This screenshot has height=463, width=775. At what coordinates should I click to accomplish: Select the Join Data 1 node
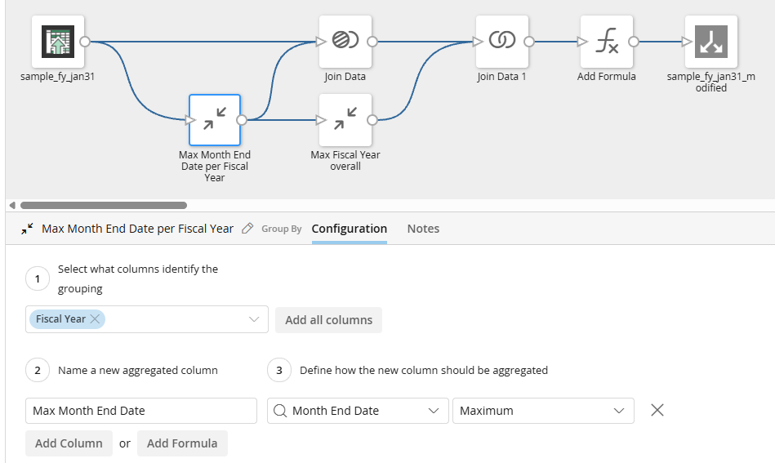[501, 42]
